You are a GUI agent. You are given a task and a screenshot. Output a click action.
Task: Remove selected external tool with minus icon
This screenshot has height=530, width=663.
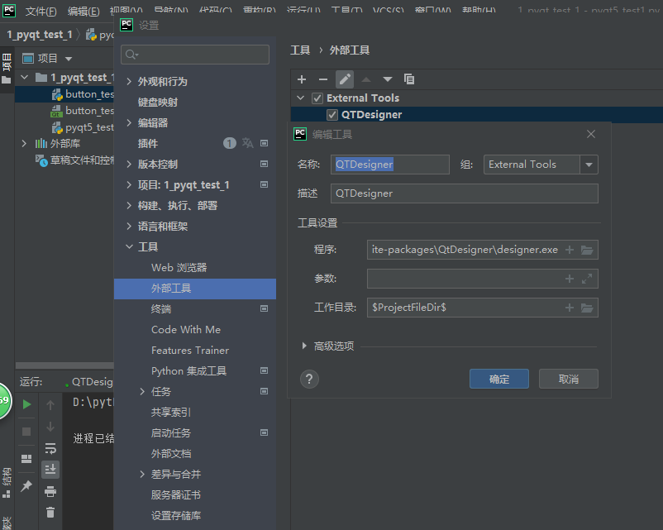(323, 79)
